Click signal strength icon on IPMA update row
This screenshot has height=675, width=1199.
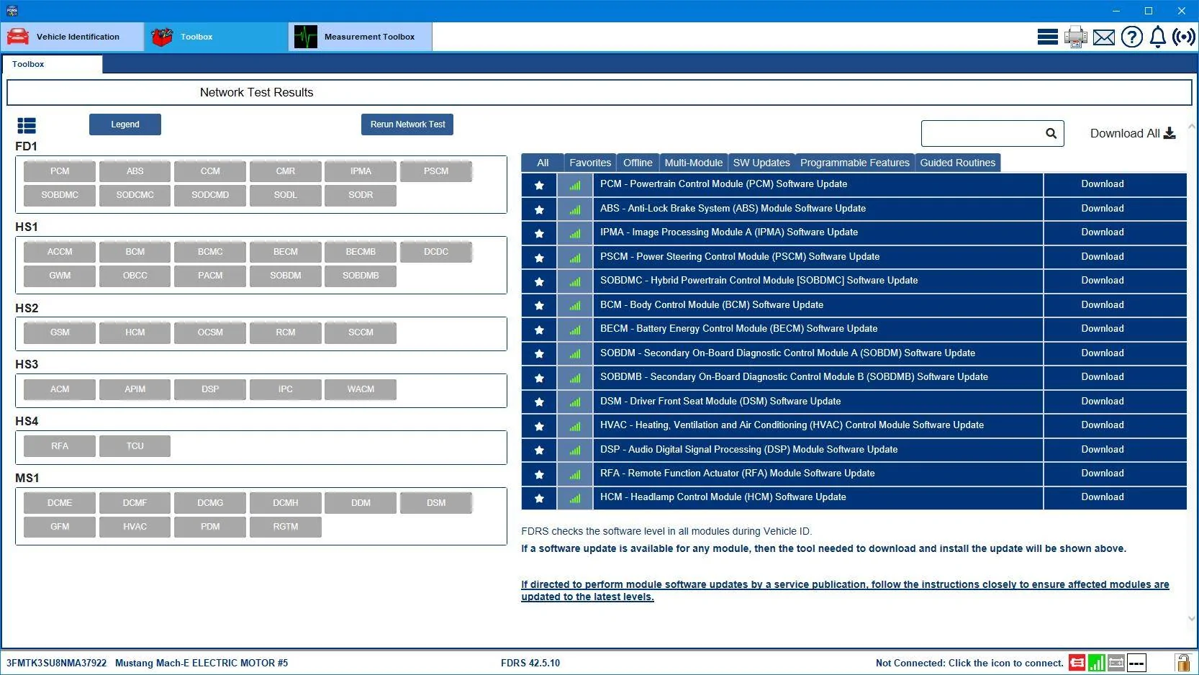[x=575, y=233]
